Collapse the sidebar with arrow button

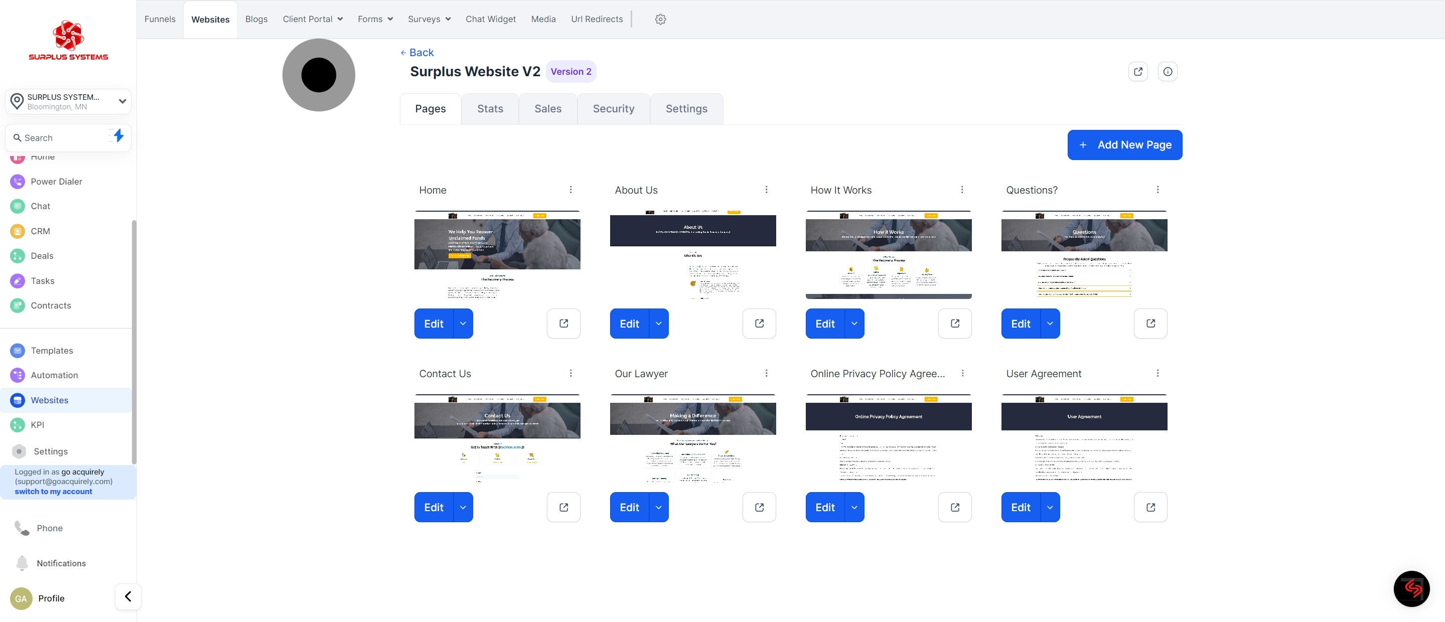pyautogui.click(x=128, y=596)
